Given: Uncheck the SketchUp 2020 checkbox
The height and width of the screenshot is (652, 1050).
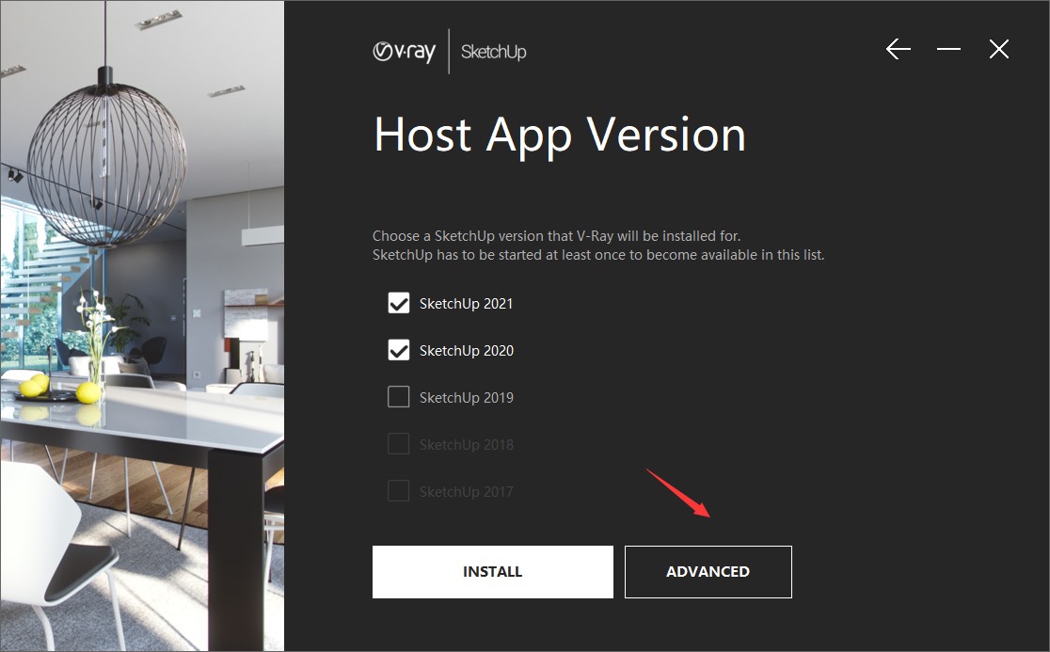Looking at the screenshot, I should pos(398,350).
